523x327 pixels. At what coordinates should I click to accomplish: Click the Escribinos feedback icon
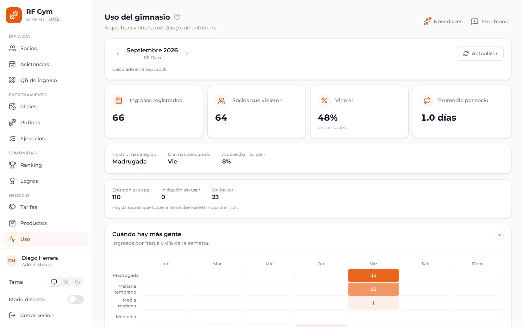(475, 21)
